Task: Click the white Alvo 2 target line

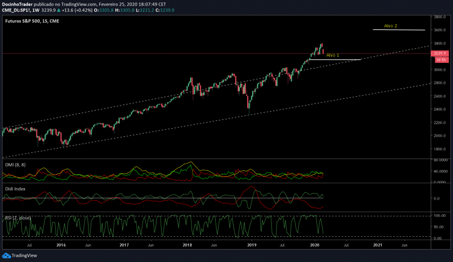Action: click(x=398, y=30)
